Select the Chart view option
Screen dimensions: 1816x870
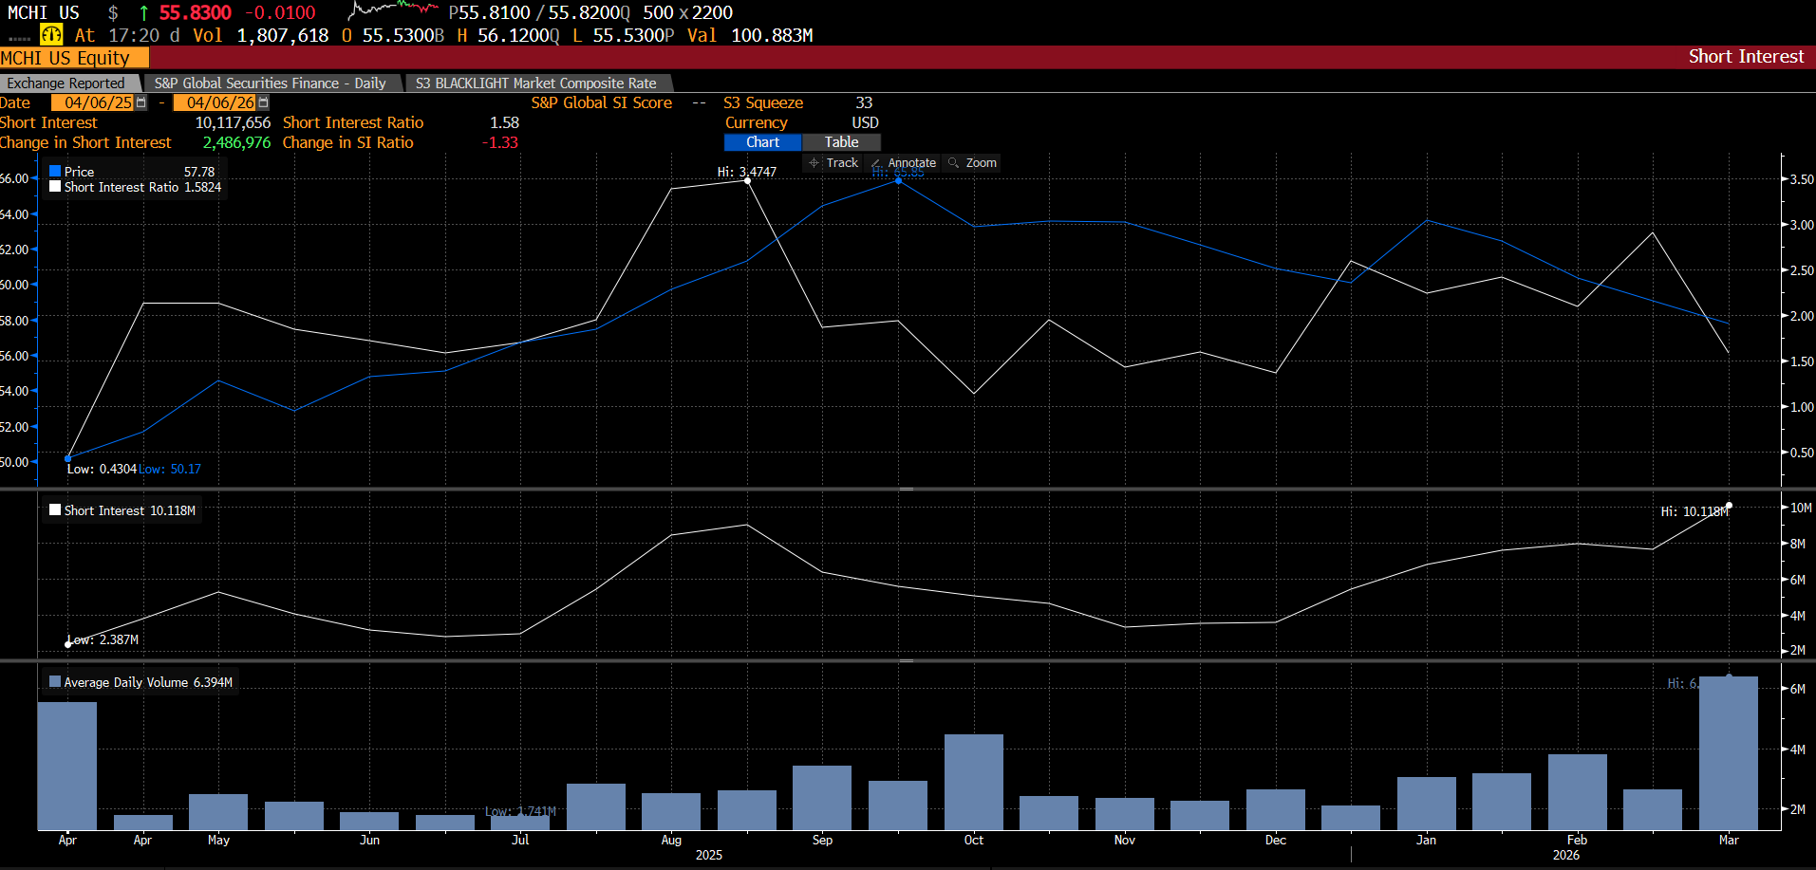click(761, 141)
